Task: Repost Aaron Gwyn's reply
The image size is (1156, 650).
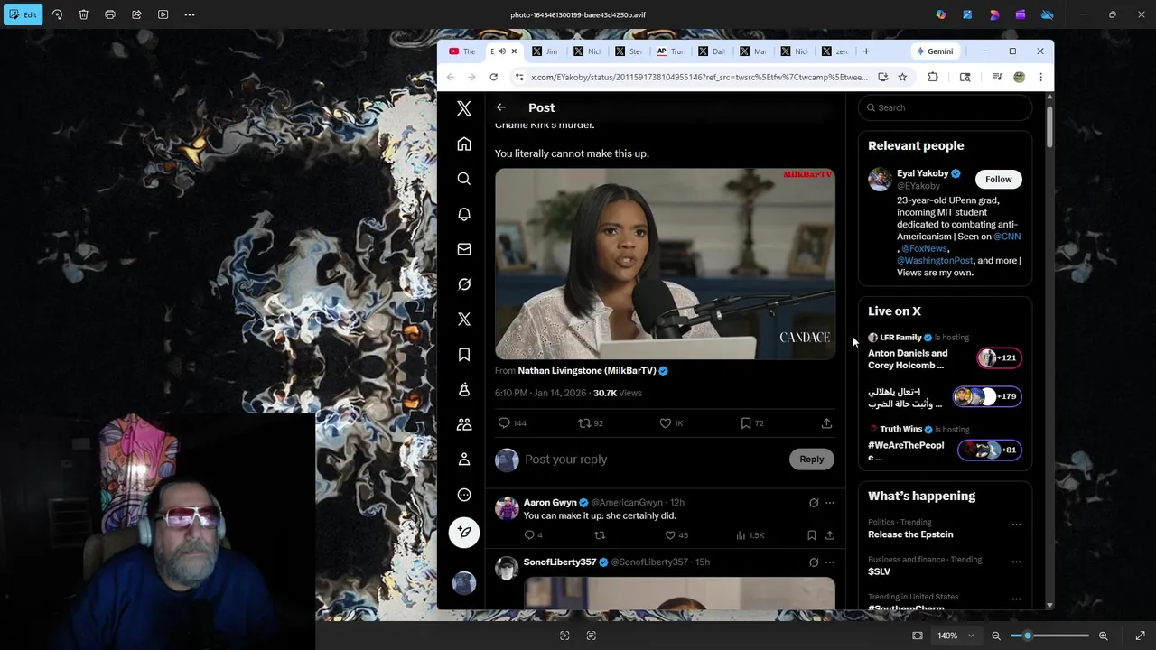Action: point(600,535)
